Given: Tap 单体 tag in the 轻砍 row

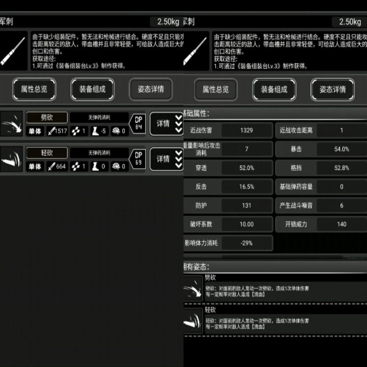Looking at the screenshot, I should point(35,167).
